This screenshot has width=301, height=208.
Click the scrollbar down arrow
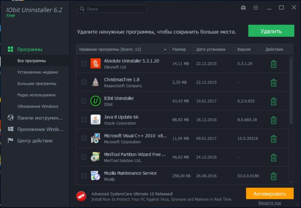tap(291, 182)
